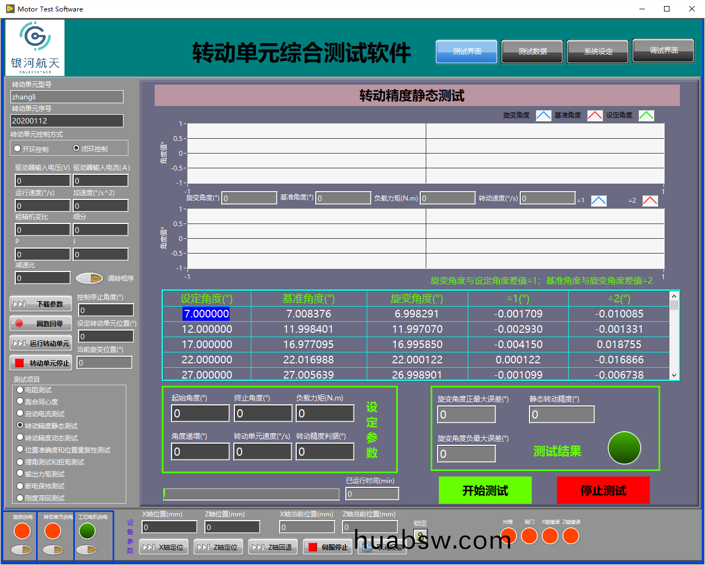
Task: Click the 起始角度 input field
Action: tap(200, 414)
